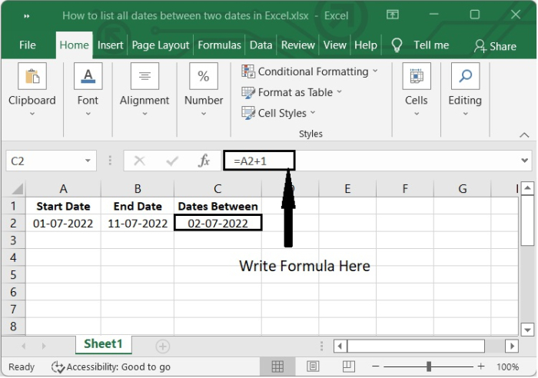The height and width of the screenshot is (378, 538).
Task: Click the Cells group icon
Action: tap(416, 77)
